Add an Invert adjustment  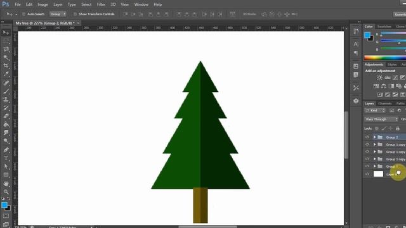(380, 94)
